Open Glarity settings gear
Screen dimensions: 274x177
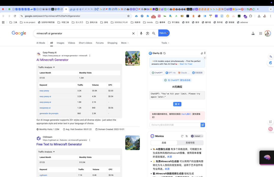tap(161, 53)
